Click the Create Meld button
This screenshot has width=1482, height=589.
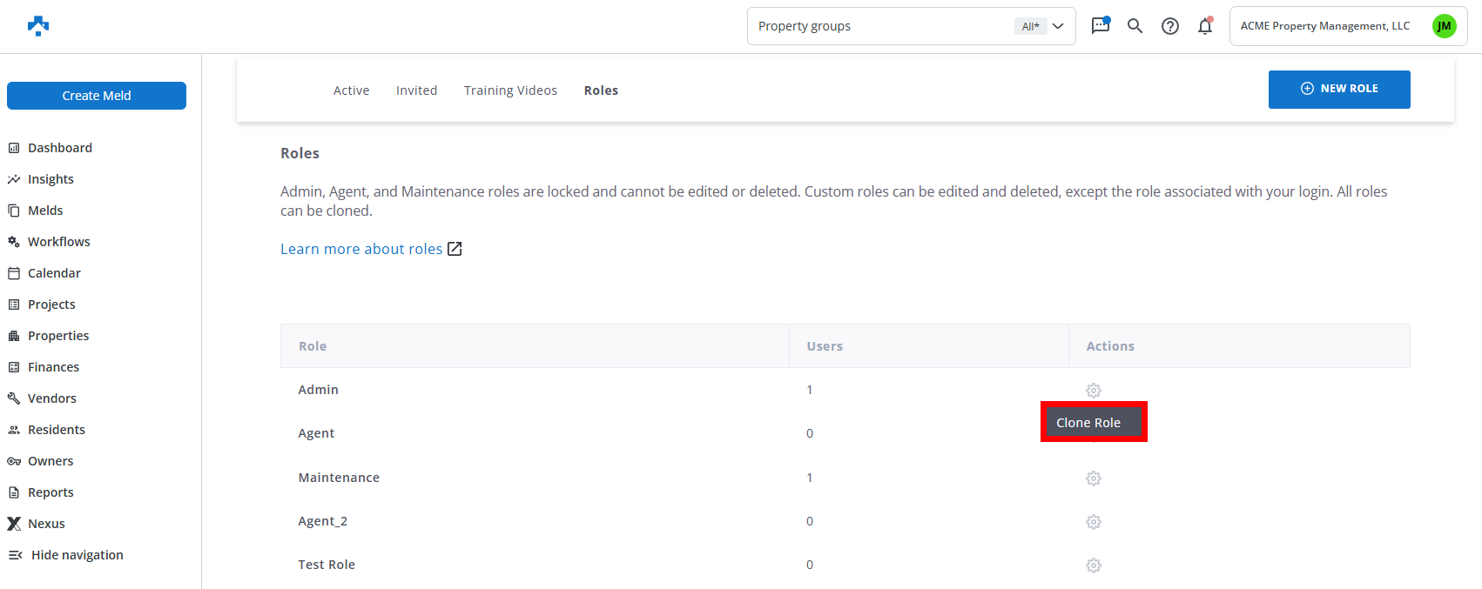coord(97,96)
